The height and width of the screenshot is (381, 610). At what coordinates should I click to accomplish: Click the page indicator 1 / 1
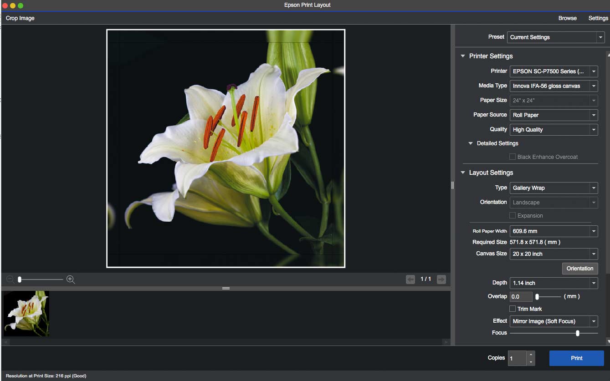tap(425, 279)
